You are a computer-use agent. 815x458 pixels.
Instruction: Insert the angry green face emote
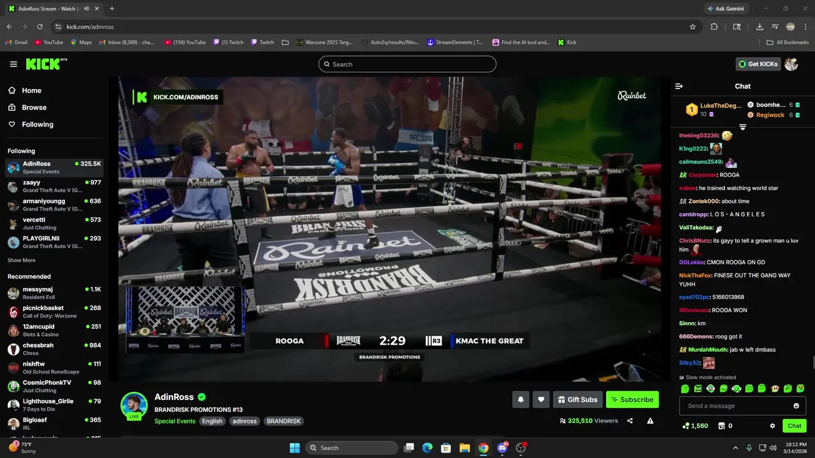pos(698,388)
